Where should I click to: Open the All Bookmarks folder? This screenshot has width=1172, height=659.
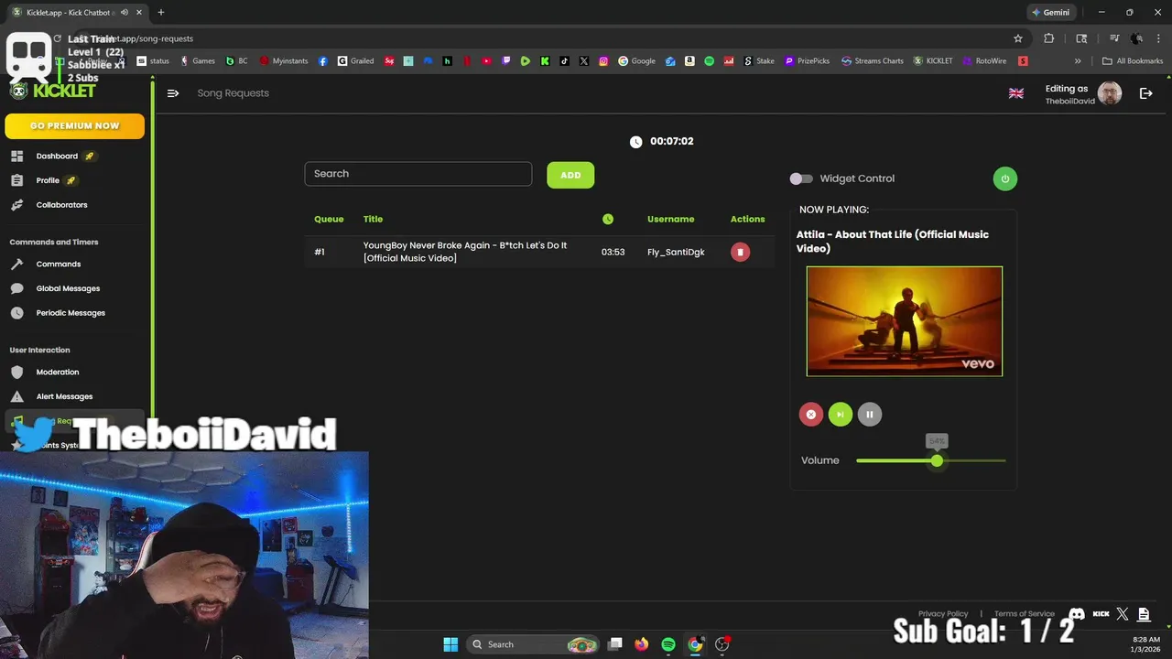tap(1133, 61)
